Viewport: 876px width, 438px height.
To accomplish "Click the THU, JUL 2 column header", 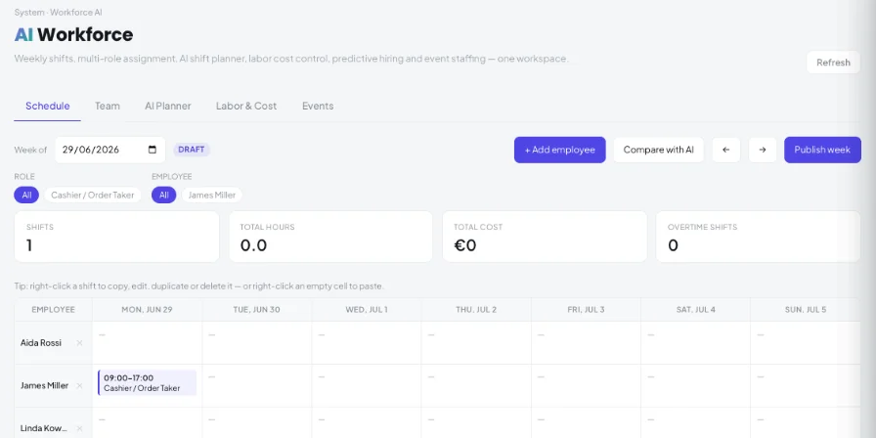I will click(476, 310).
